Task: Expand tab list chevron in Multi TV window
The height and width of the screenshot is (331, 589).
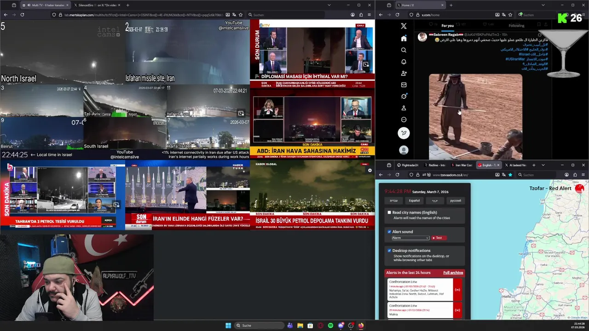Action: click(329, 5)
